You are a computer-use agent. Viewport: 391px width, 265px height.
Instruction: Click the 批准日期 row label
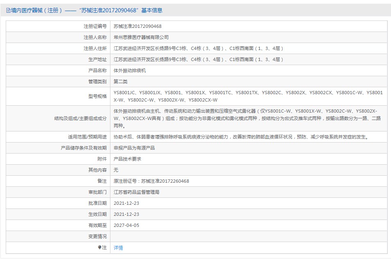click(x=97, y=203)
